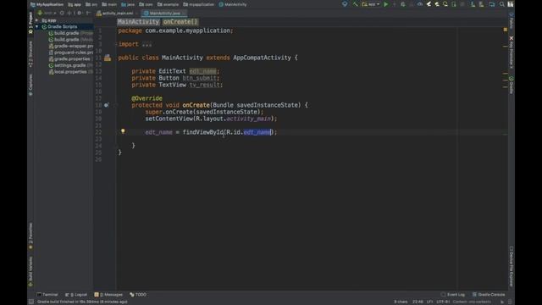Click the intention lightbulb on line 22

pos(123,131)
